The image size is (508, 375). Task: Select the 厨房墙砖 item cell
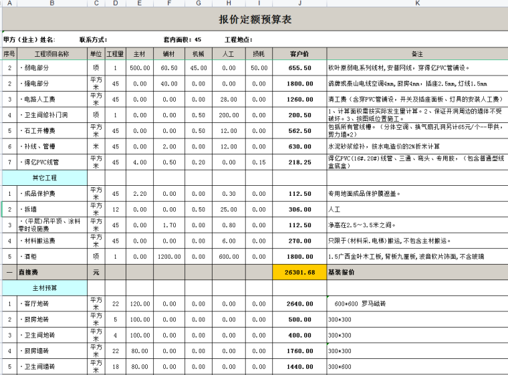pyautogui.click(x=52, y=351)
